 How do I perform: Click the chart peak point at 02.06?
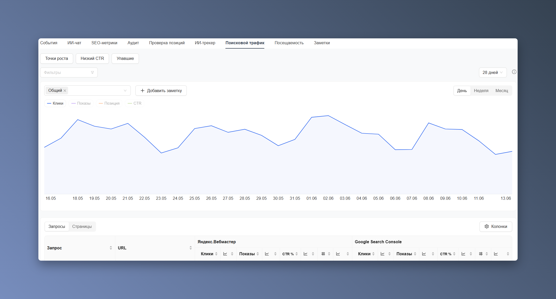coord(328,116)
